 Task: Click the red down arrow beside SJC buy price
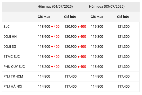pos(52,27)
